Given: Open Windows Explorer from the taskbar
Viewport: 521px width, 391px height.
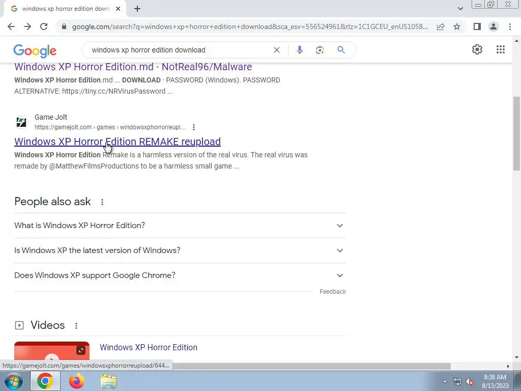Looking at the screenshot, I should click(108, 382).
